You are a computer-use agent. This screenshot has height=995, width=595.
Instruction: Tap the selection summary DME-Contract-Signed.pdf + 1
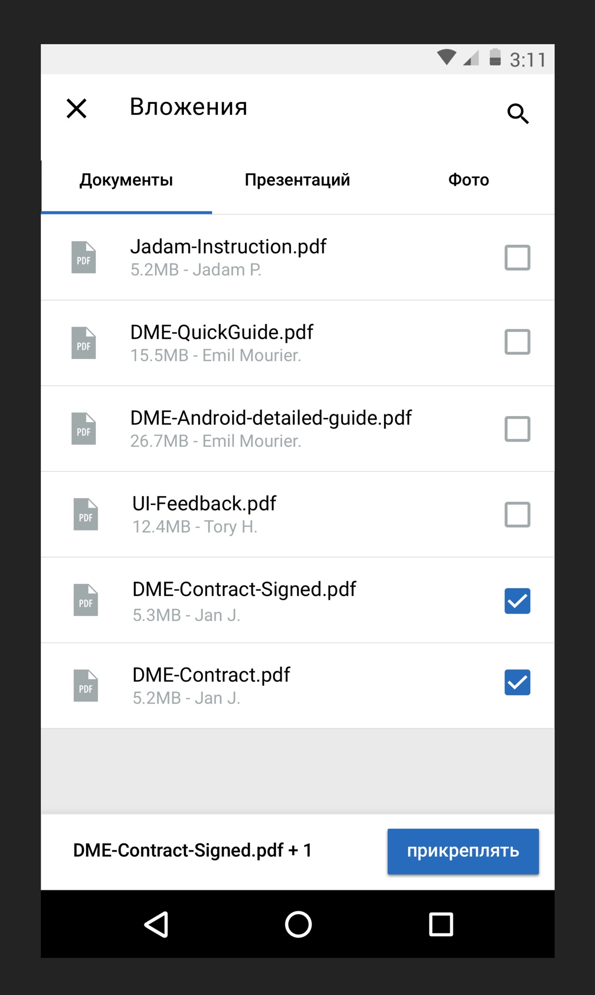tap(192, 850)
